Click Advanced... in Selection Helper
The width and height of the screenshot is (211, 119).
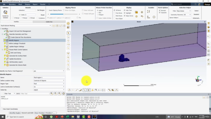click(196, 18)
